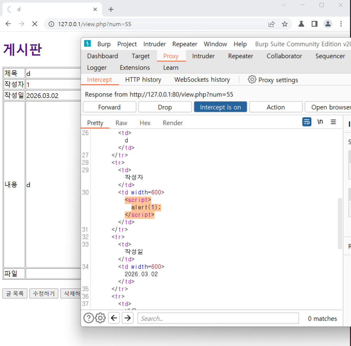Switch to the Collaborator tab

click(x=284, y=56)
